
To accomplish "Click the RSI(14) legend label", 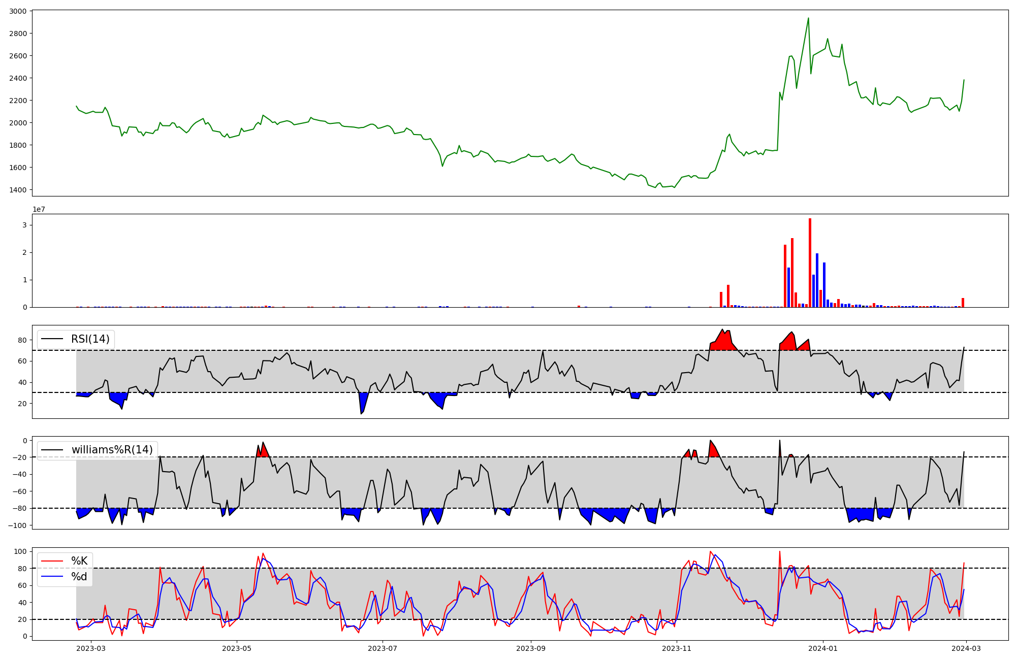I will [90, 339].
